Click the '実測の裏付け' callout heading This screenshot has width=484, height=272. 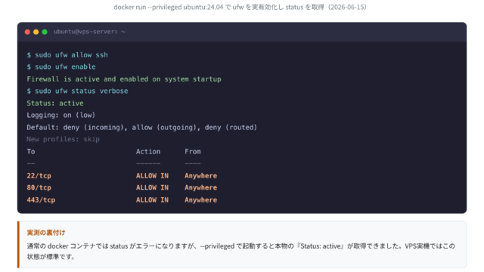coord(46,233)
